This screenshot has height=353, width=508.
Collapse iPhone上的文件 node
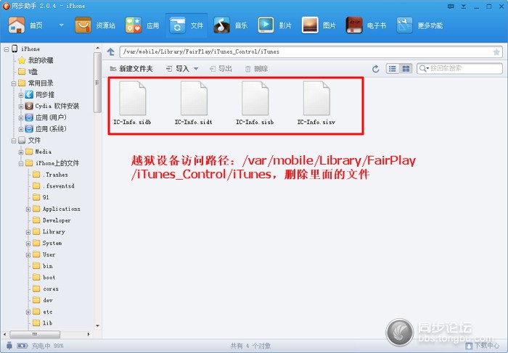click(x=21, y=163)
